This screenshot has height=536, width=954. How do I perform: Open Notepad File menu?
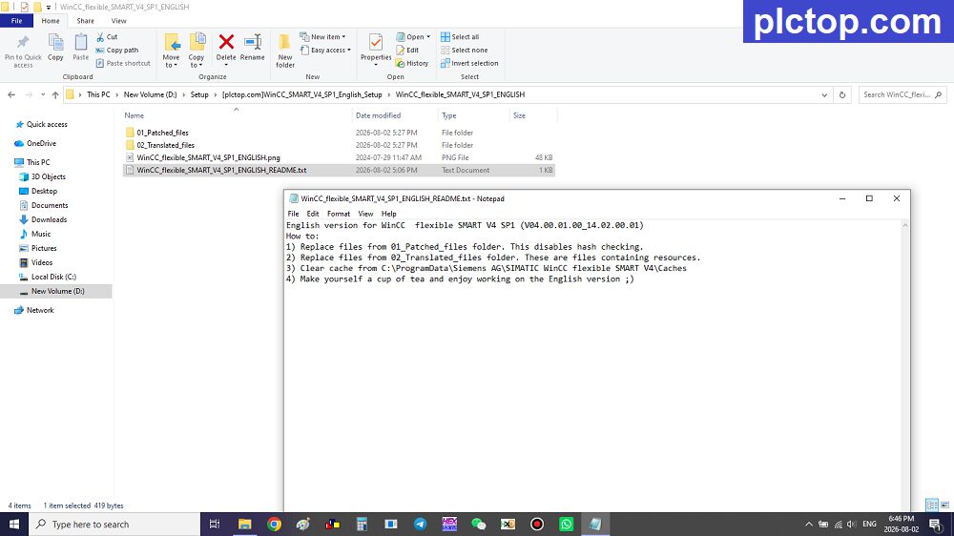coord(293,215)
